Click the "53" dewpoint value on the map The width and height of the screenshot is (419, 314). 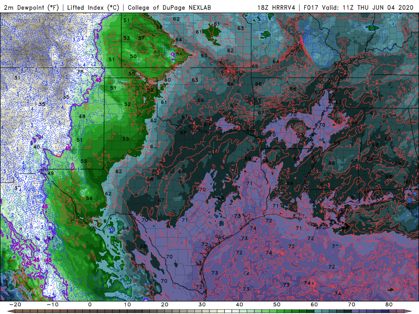(126, 38)
